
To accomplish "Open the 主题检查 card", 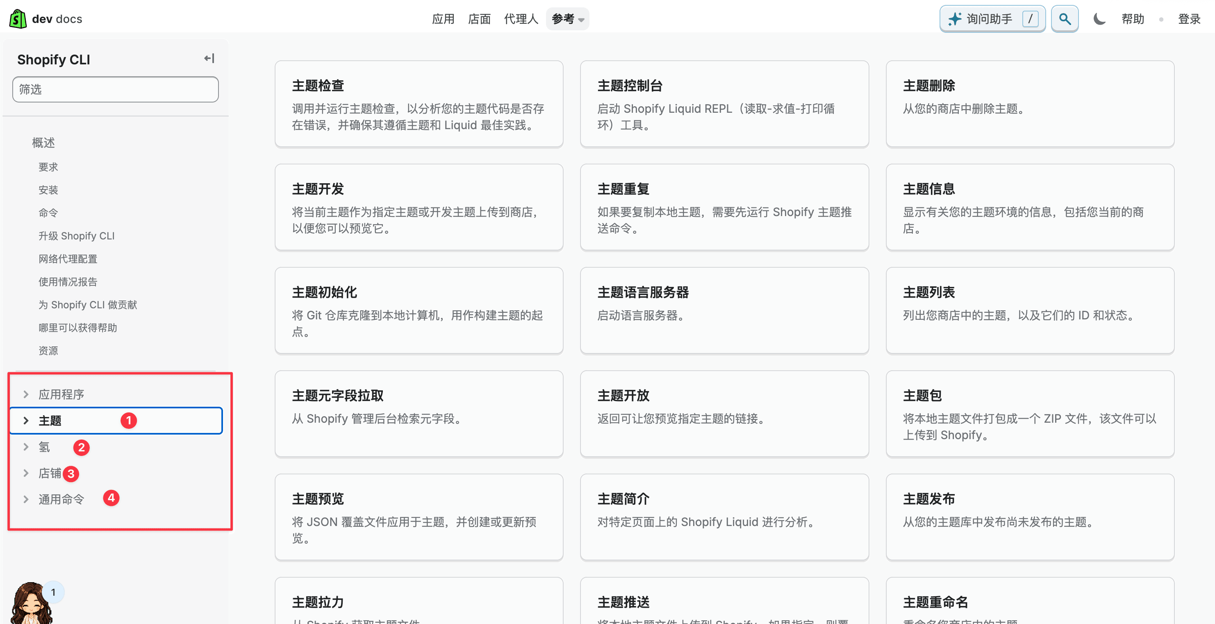I will (x=419, y=104).
